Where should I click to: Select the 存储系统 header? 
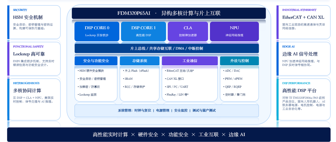pyautogui.click(x=139, y=61)
